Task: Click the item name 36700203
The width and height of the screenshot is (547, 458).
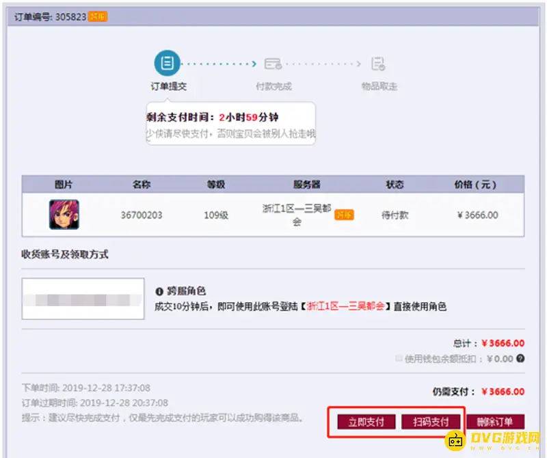Action: tap(142, 215)
